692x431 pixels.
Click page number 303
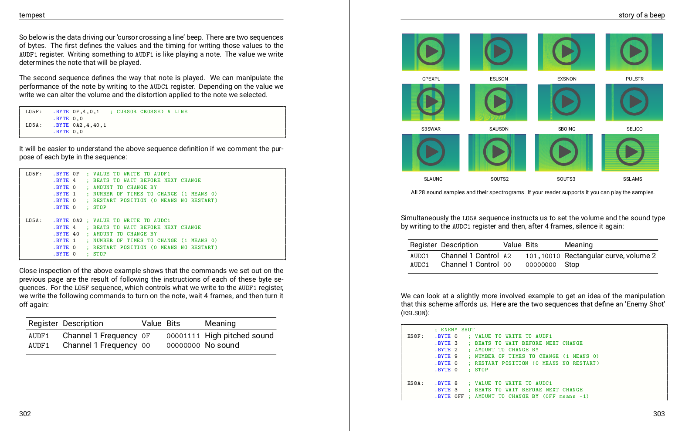[658, 414]
